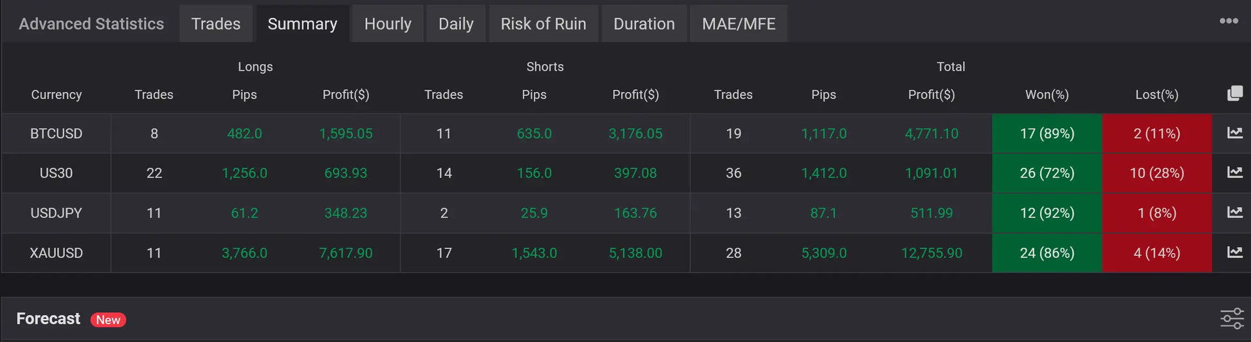1251x342 pixels.
Task: Select the US30 currency cell
Action: pos(57,173)
